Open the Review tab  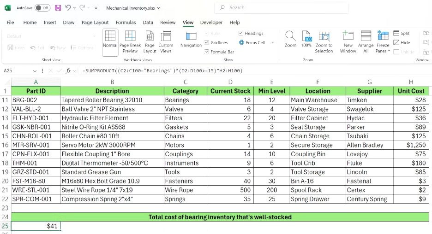pyautogui.click(x=168, y=22)
